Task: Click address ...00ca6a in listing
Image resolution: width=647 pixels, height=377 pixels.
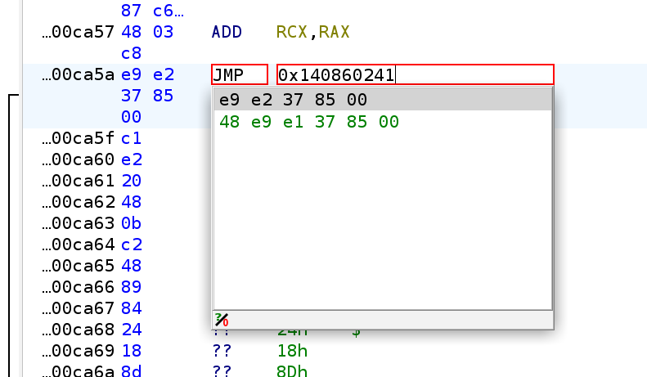Action: [80, 371]
